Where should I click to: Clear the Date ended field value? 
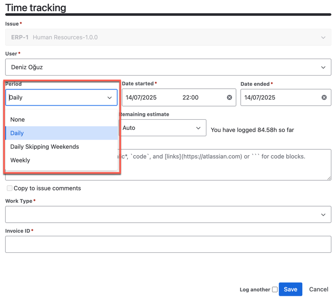coord(324,98)
